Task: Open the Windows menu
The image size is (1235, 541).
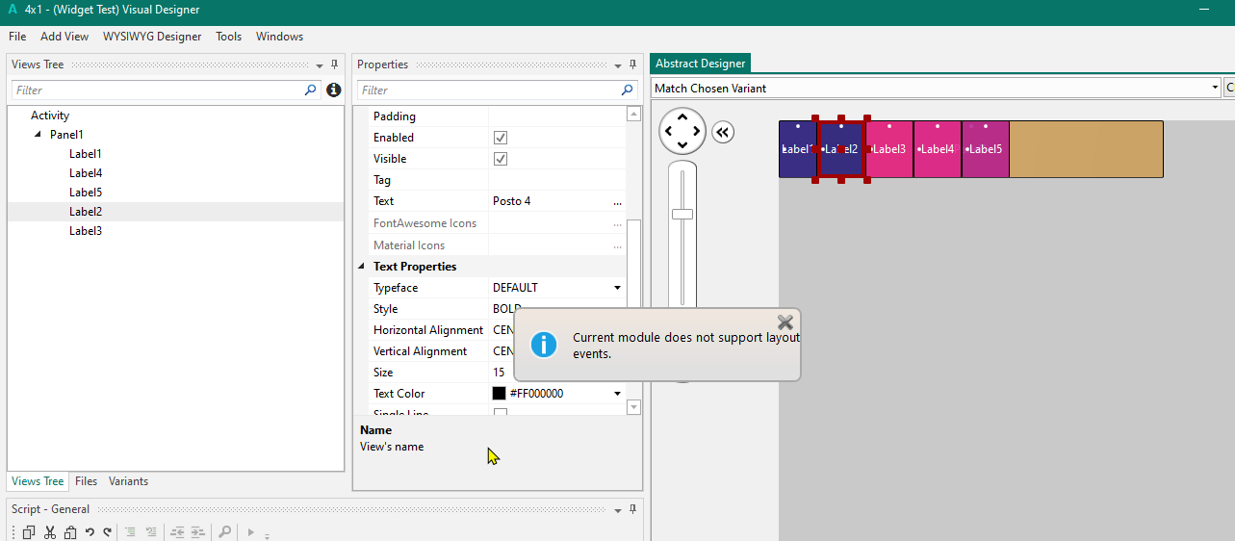Action: (279, 37)
